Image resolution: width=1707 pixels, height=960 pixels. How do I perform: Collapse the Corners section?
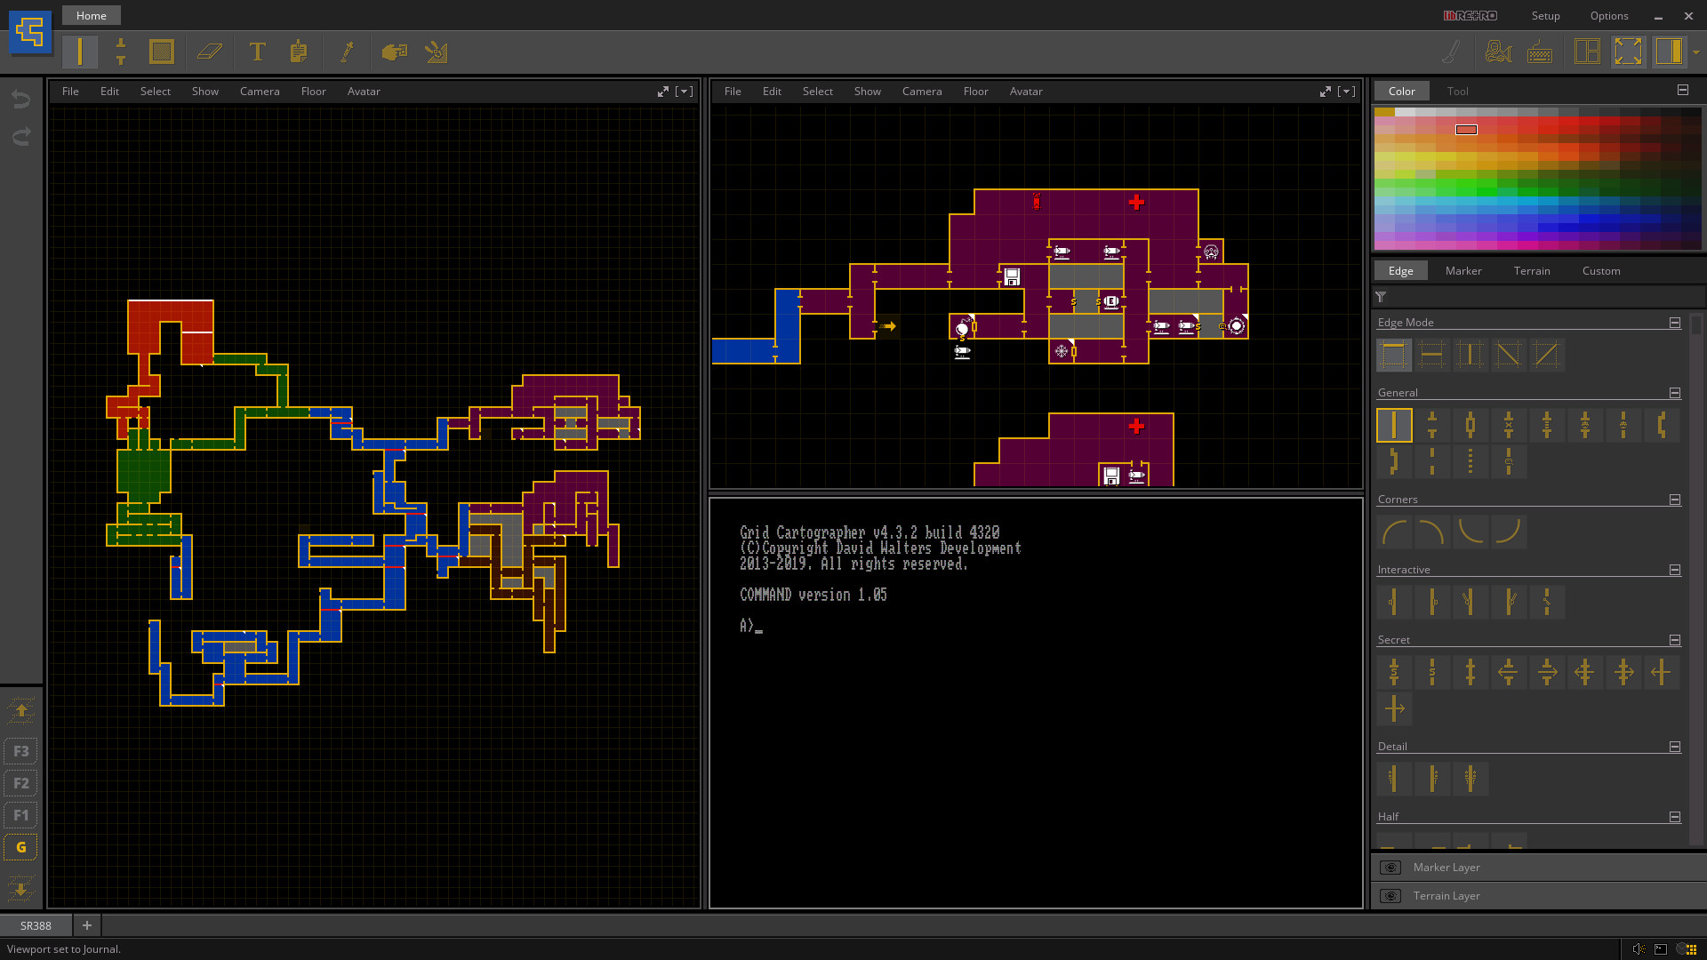(1674, 500)
